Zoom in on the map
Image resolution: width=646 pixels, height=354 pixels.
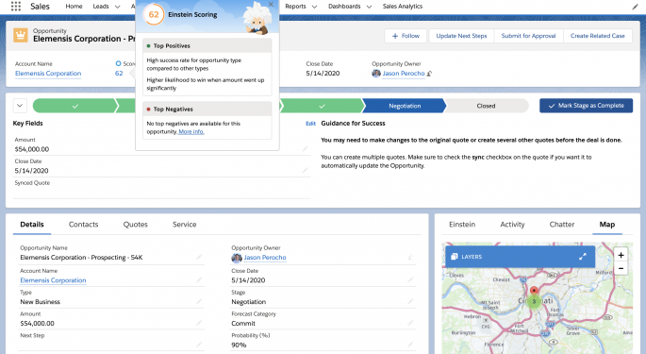point(621,255)
